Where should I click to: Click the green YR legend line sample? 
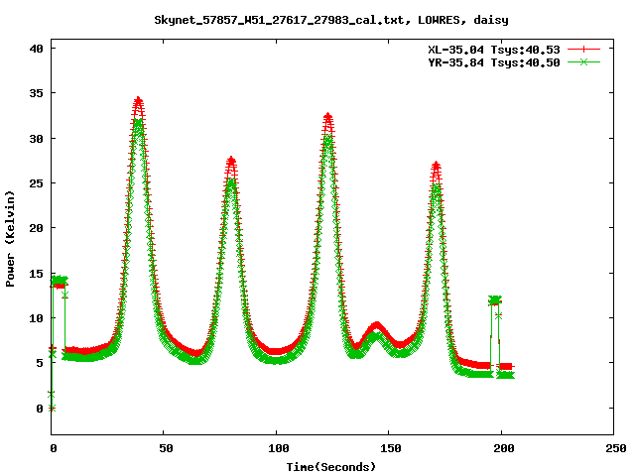click(583, 62)
